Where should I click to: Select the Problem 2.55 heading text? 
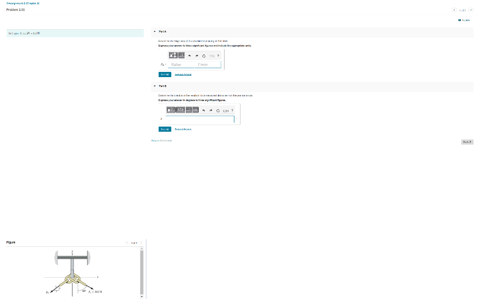tap(16, 10)
